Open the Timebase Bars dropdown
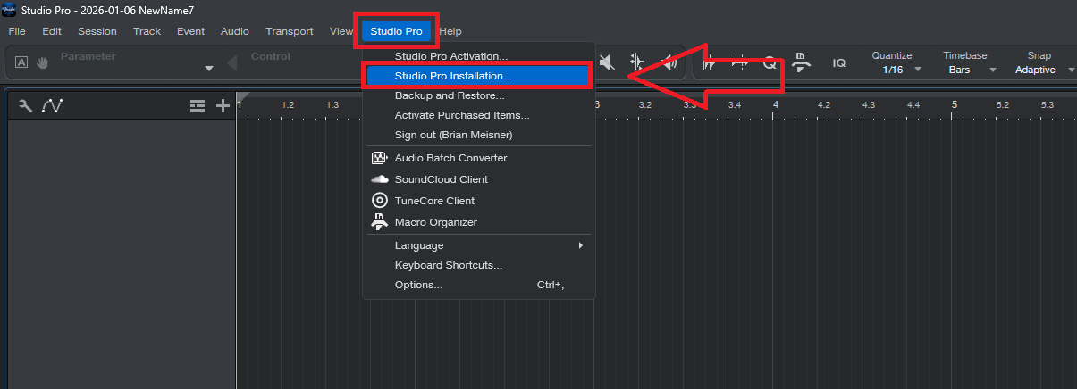The width and height of the screenshot is (1077, 389). pos(970,70)
